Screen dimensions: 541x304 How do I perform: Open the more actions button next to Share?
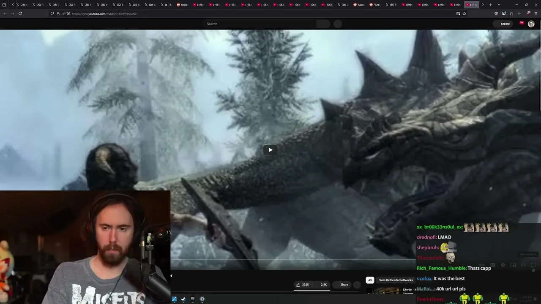(x=357, y=285)
